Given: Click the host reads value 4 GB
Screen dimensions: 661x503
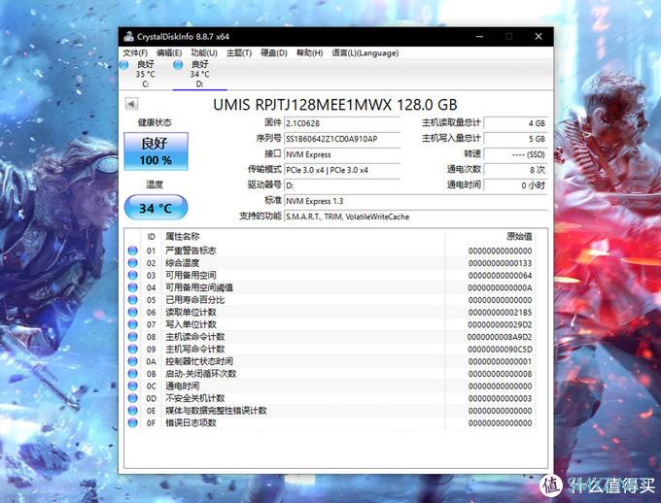Looking at the screenshot, I should 515,123.
